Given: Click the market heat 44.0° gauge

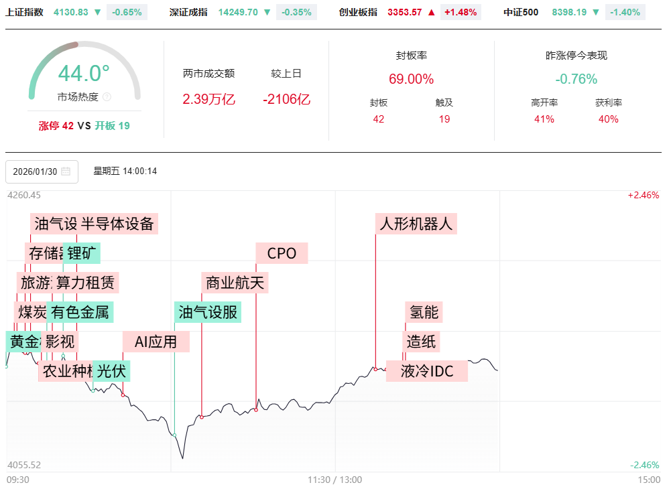Looking at the screenshot, I should (84, 74).
